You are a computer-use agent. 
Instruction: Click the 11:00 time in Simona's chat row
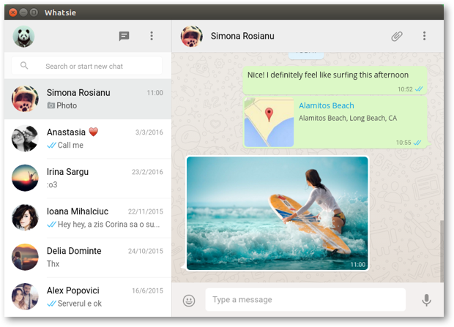coord(155,93)
